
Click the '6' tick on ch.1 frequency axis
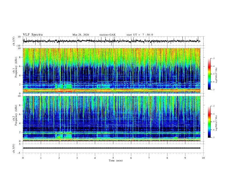[20, 66]
